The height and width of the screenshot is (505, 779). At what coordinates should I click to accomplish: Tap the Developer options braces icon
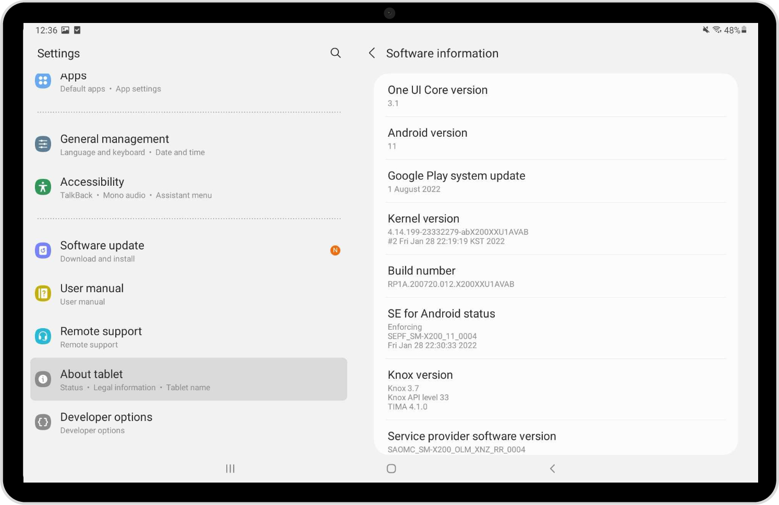click(43, 422)
